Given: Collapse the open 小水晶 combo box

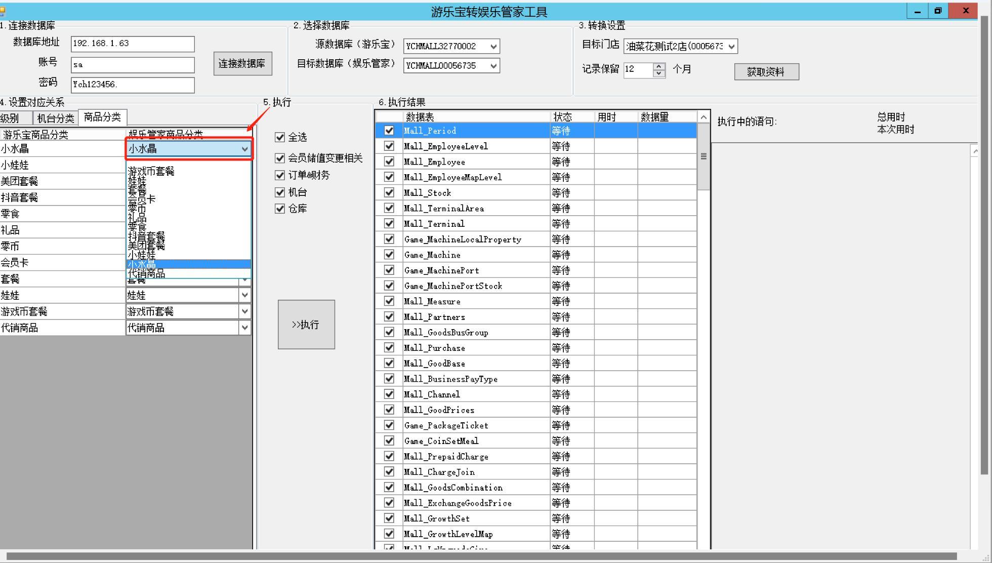Looking at the screenshot, I should point(245,149).
